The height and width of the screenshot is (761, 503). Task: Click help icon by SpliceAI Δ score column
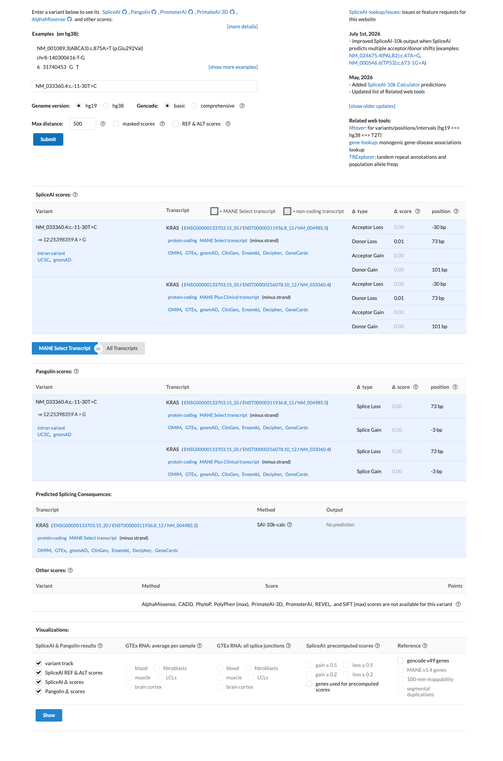coord(418,211)
